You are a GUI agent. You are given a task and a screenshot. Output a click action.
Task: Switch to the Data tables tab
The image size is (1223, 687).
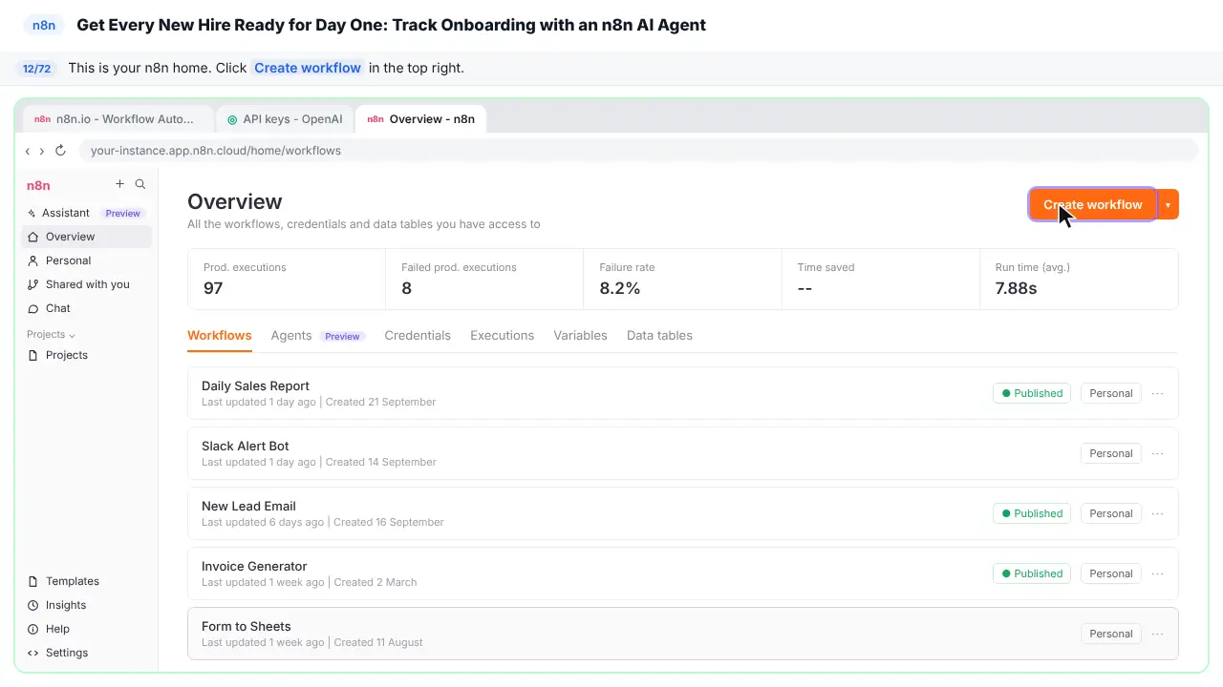click(x=659, y=336)
